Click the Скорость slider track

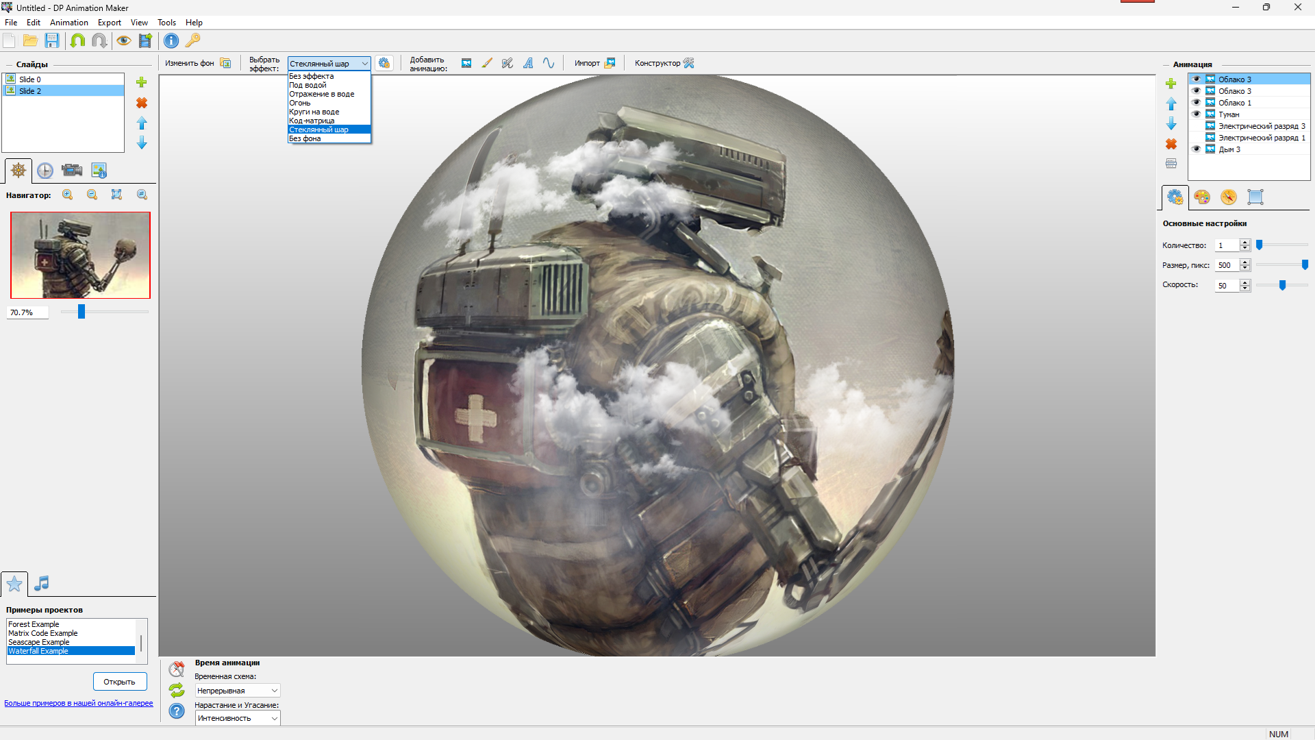[1282, 285]
